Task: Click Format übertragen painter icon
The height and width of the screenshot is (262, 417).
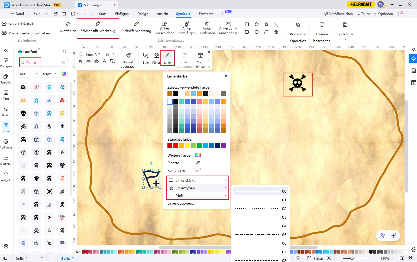Action: (x=128, y=60)
